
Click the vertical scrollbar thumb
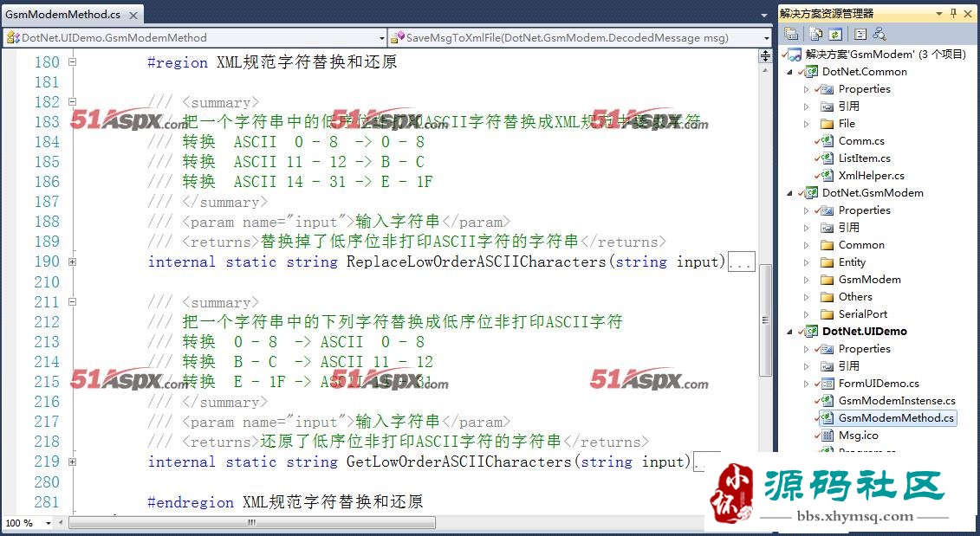coord(765,320)
